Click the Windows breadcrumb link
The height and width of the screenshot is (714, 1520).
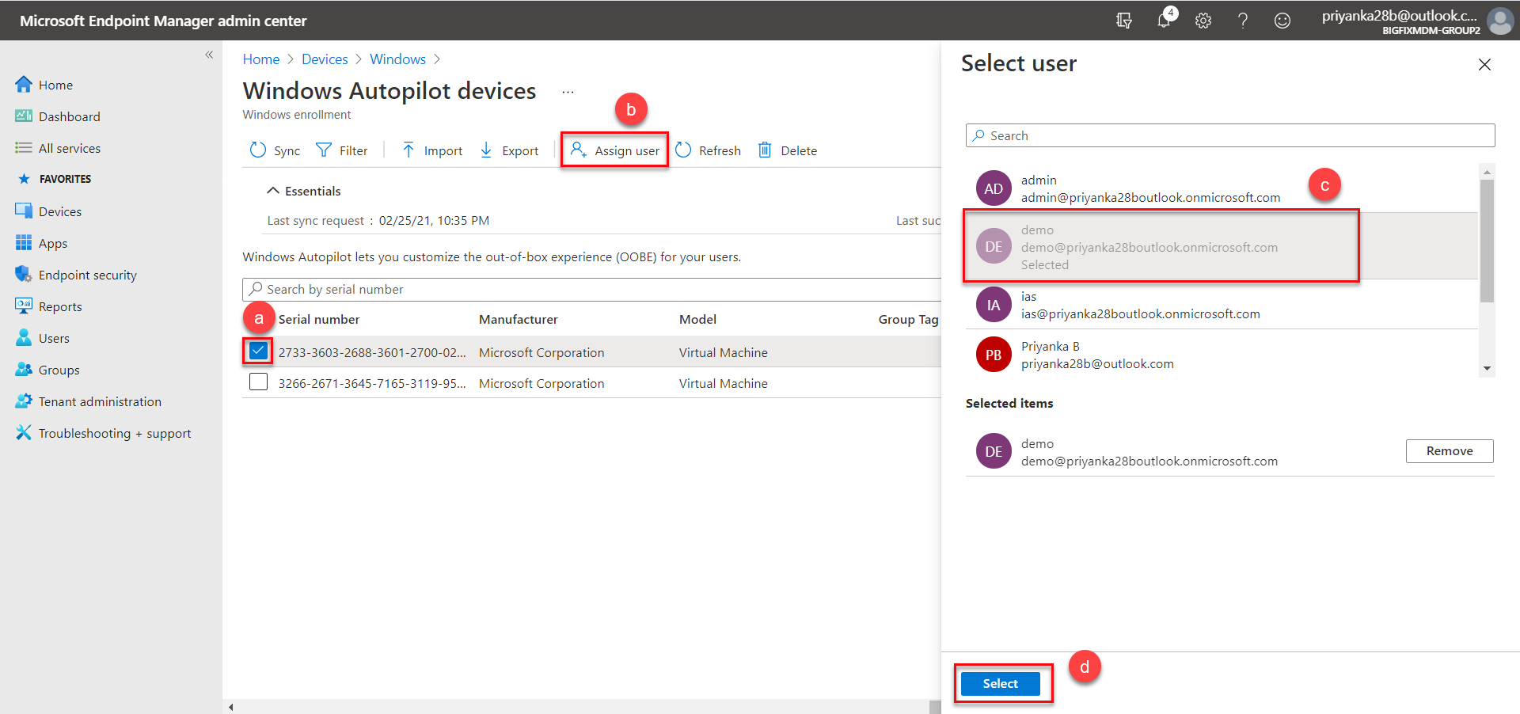[397, 59]
